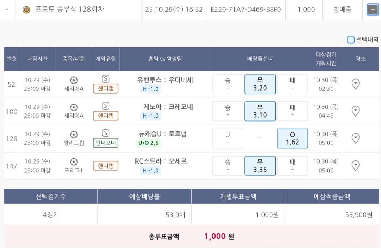
Task: Collapse the ticket details with minus button
Action: (373, 10)
